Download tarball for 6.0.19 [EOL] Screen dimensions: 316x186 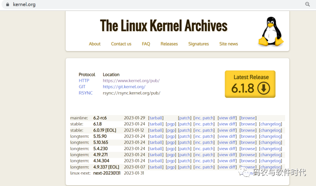coord(156,130)
